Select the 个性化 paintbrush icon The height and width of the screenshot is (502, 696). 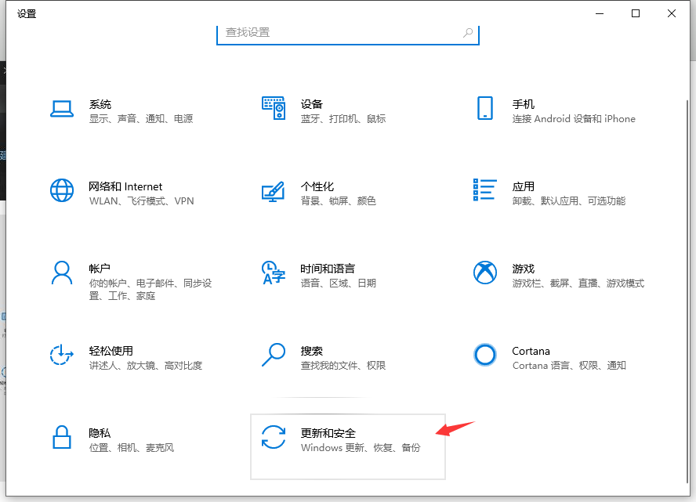pyautogui.click(x=274, y=192)
